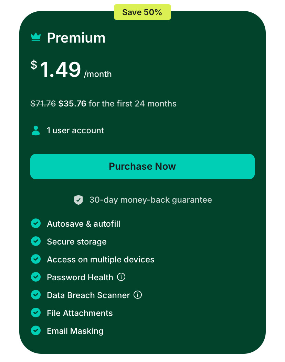
Task: Click the Save 50% badge
Action: coord(142,12)
